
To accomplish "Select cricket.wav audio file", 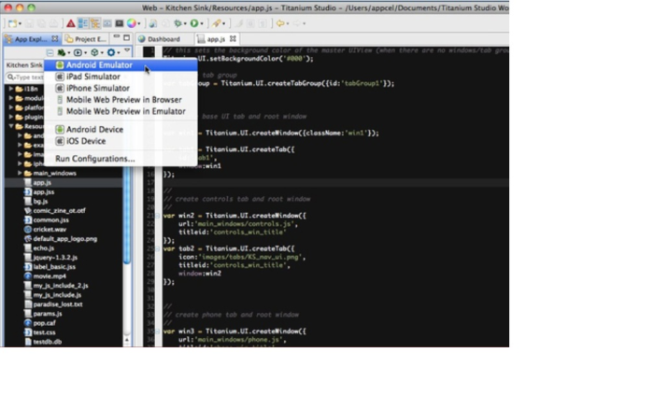I will pos(50,230).
